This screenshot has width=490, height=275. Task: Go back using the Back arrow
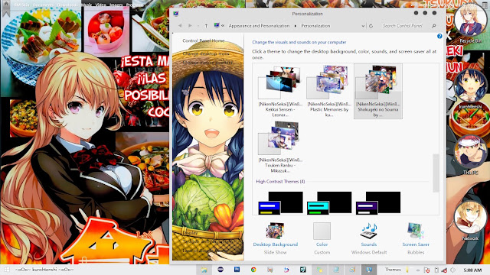tap(180, 26)
